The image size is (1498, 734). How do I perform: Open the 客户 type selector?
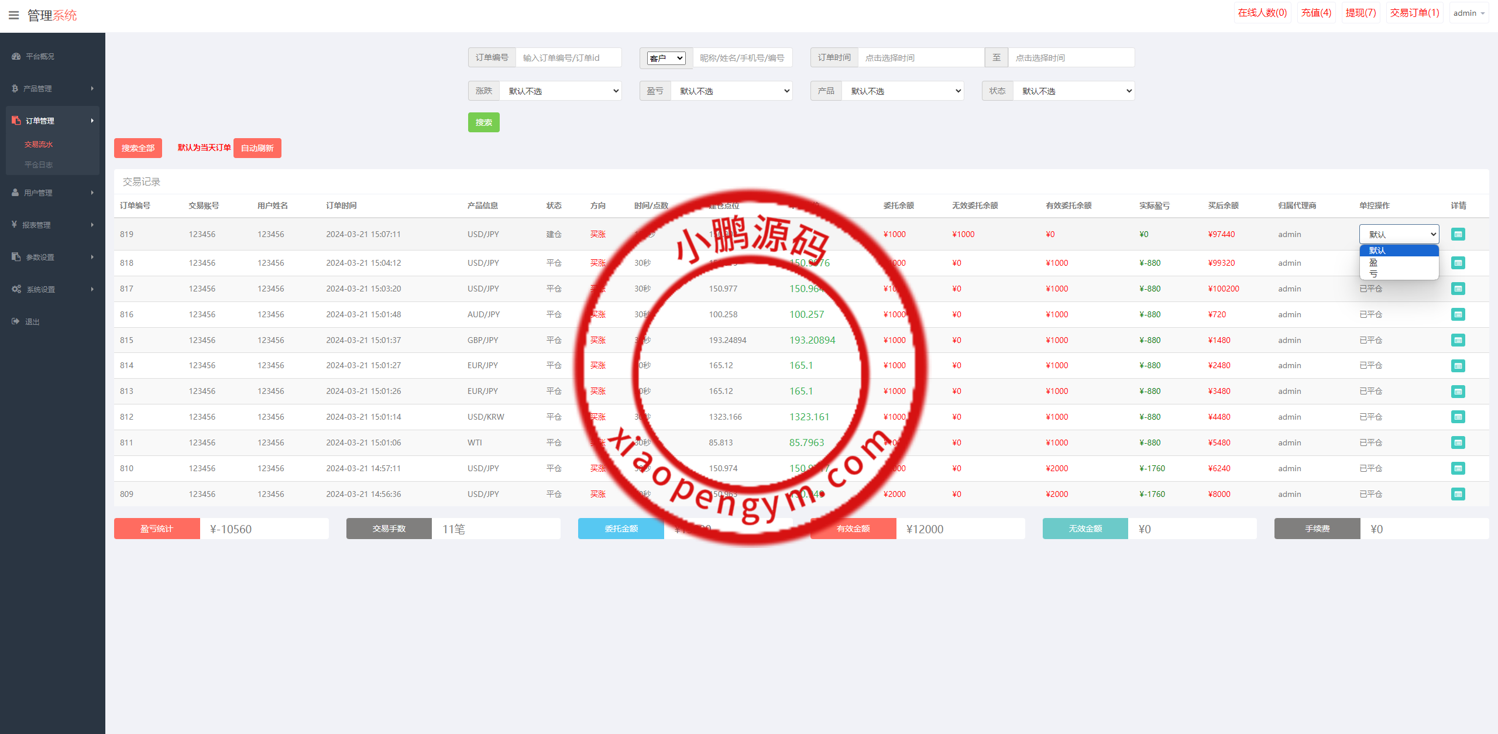click(x=666, y=58)
